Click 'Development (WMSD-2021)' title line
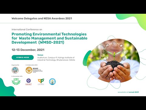The height and width of the screenshot is (110, 146). [x=38, y=42]
